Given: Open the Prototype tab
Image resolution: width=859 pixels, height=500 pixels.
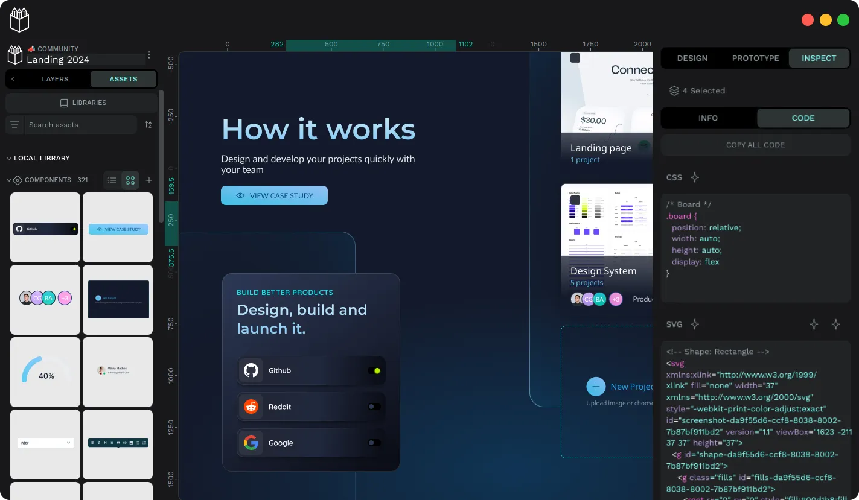Looking at the screenshot, I should tap(756, 58).
